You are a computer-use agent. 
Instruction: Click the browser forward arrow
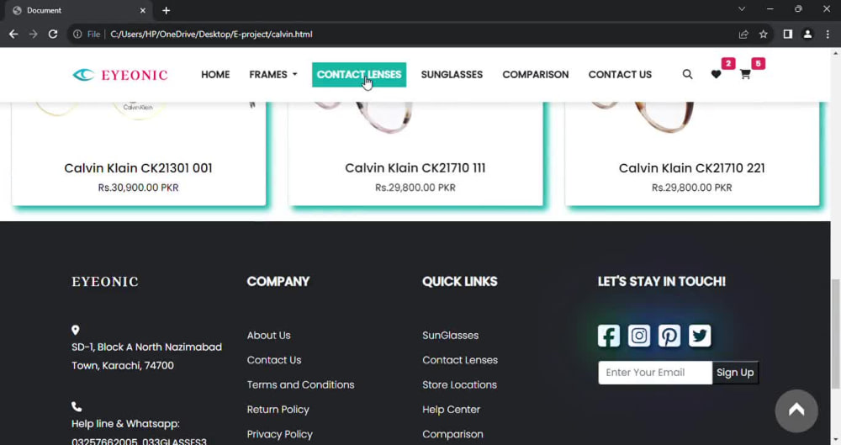pos(34,34)
